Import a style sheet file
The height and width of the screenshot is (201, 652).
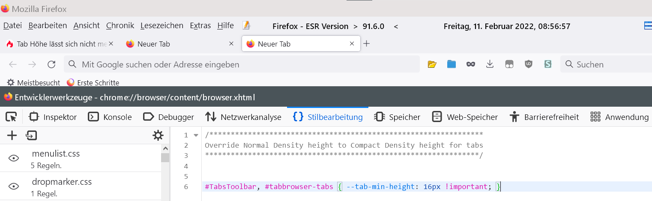[x=31, y=136]
